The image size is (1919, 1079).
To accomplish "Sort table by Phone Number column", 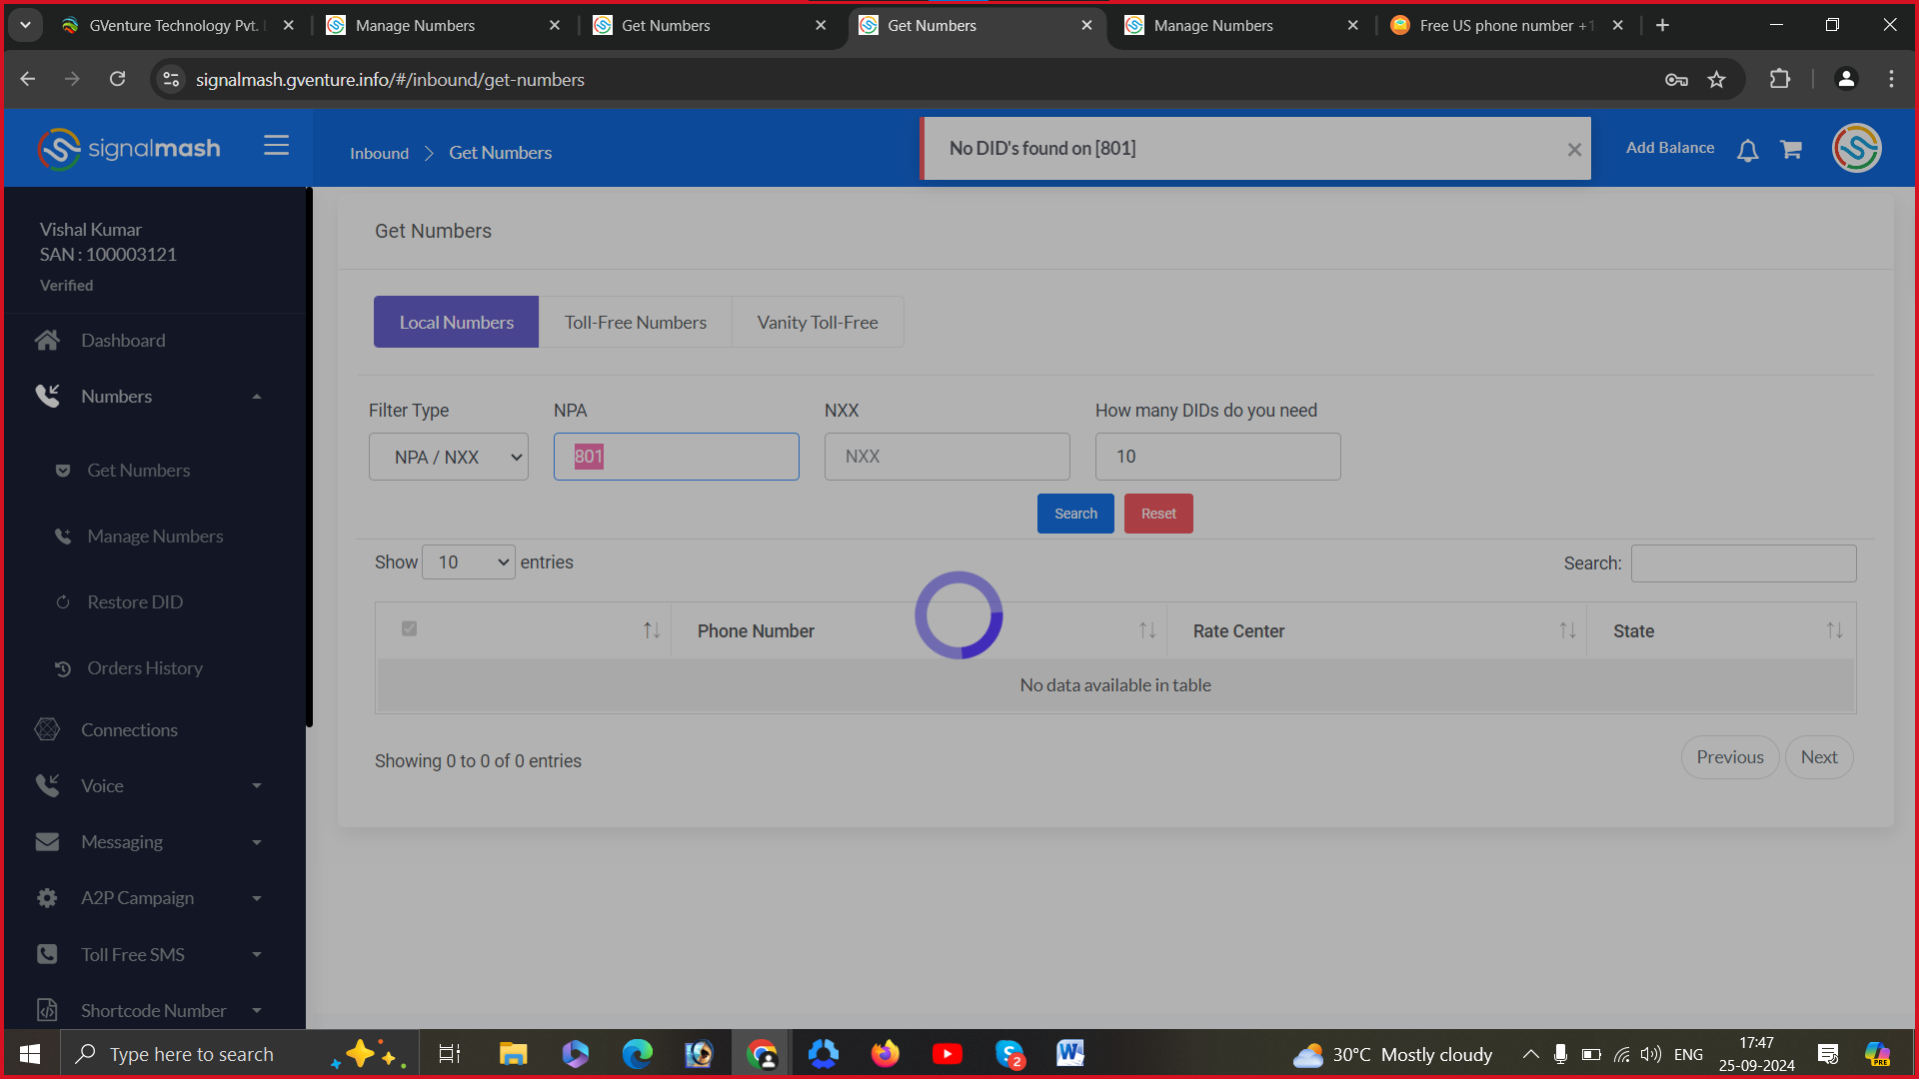I will click(757, 631).
